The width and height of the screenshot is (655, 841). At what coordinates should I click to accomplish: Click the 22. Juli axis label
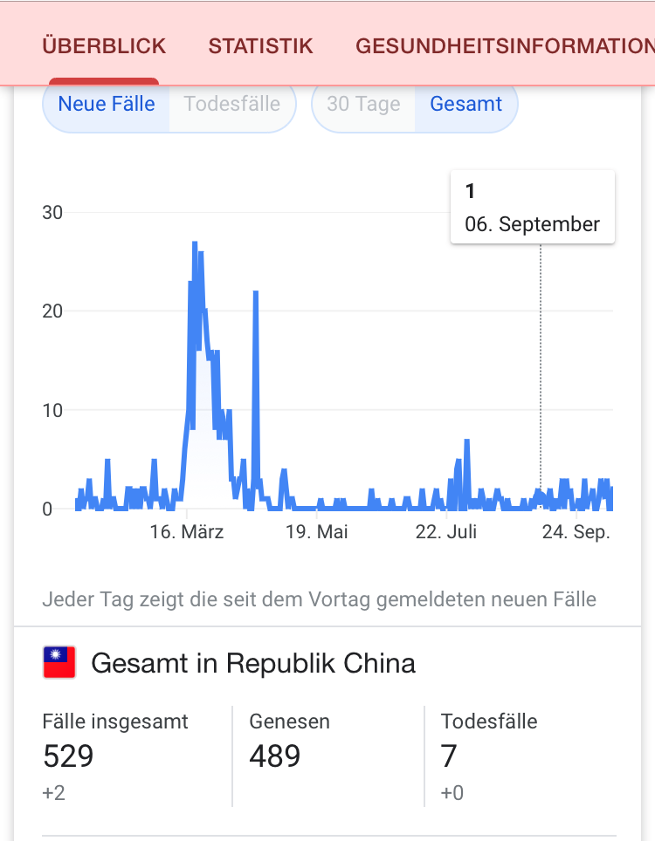(446, 531)
